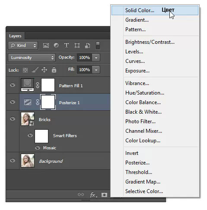
Task: Open the Kind filter type dropdown
Action: 23,46
